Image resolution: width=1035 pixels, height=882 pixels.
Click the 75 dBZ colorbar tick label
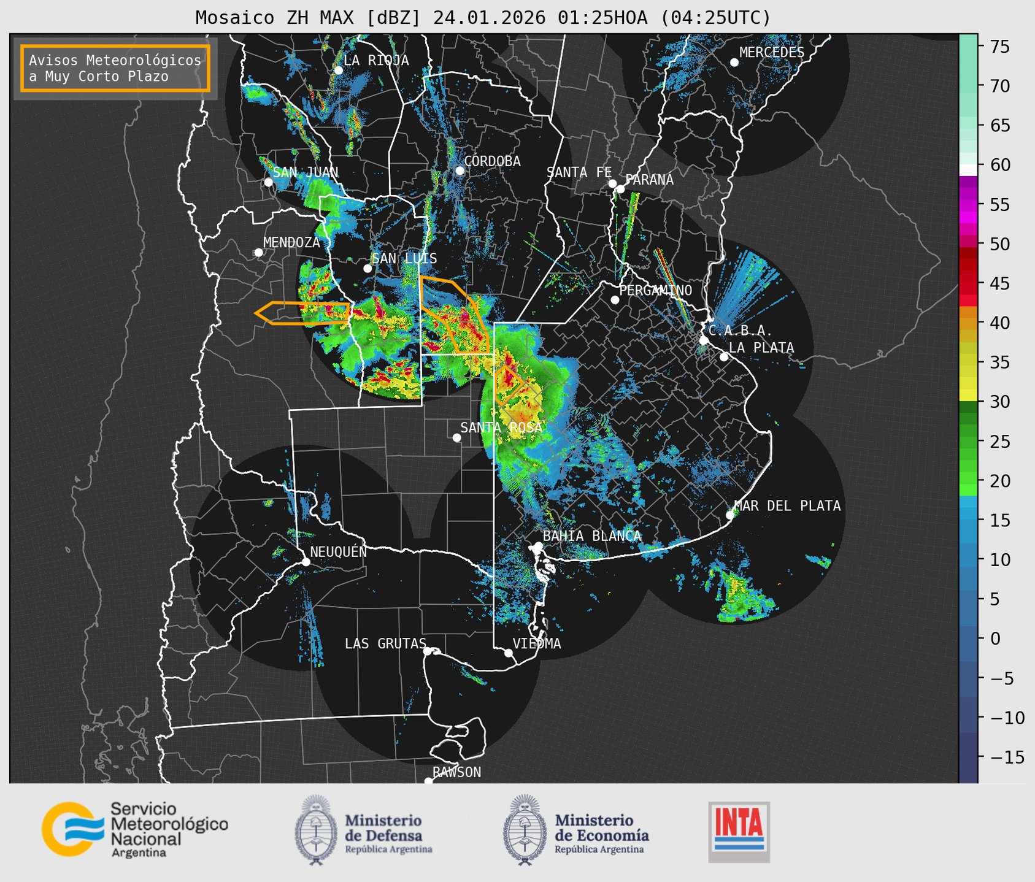tap(999, 47)
